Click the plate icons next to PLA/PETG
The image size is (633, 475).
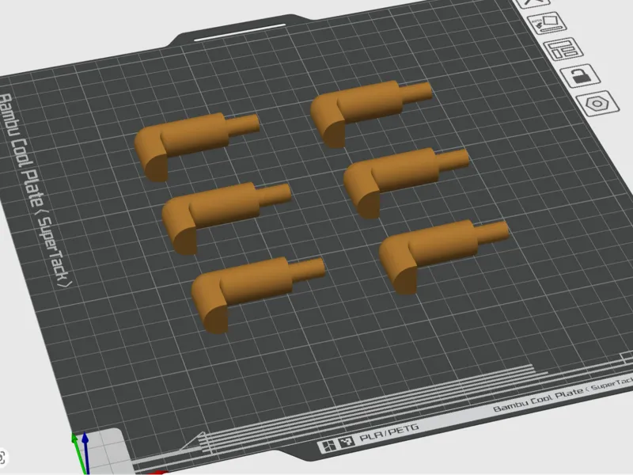point(335,444)
